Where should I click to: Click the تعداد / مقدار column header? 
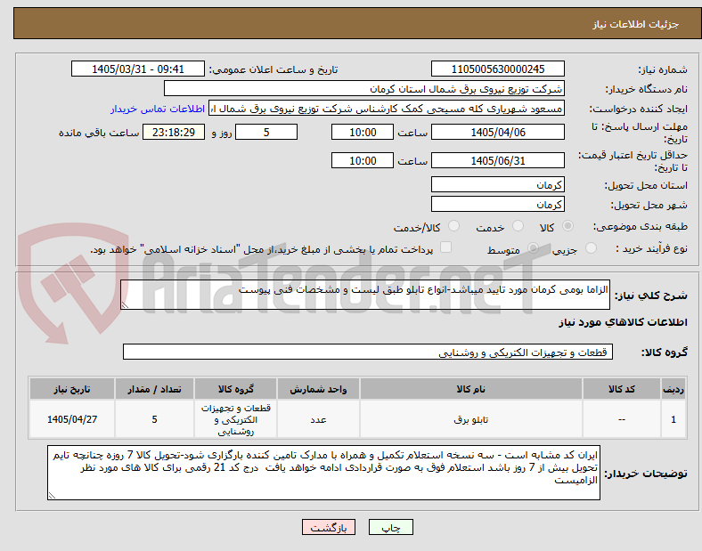[x=154, y=389]
